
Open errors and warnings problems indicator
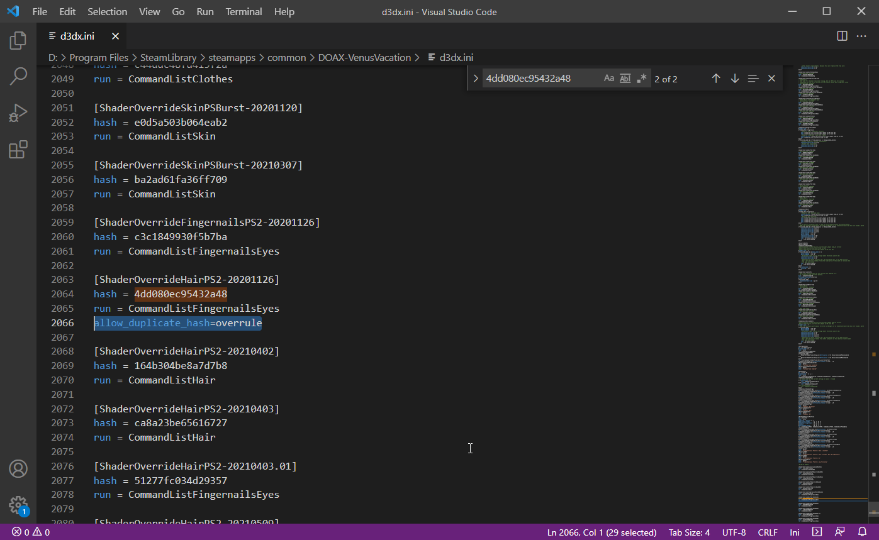31,532
